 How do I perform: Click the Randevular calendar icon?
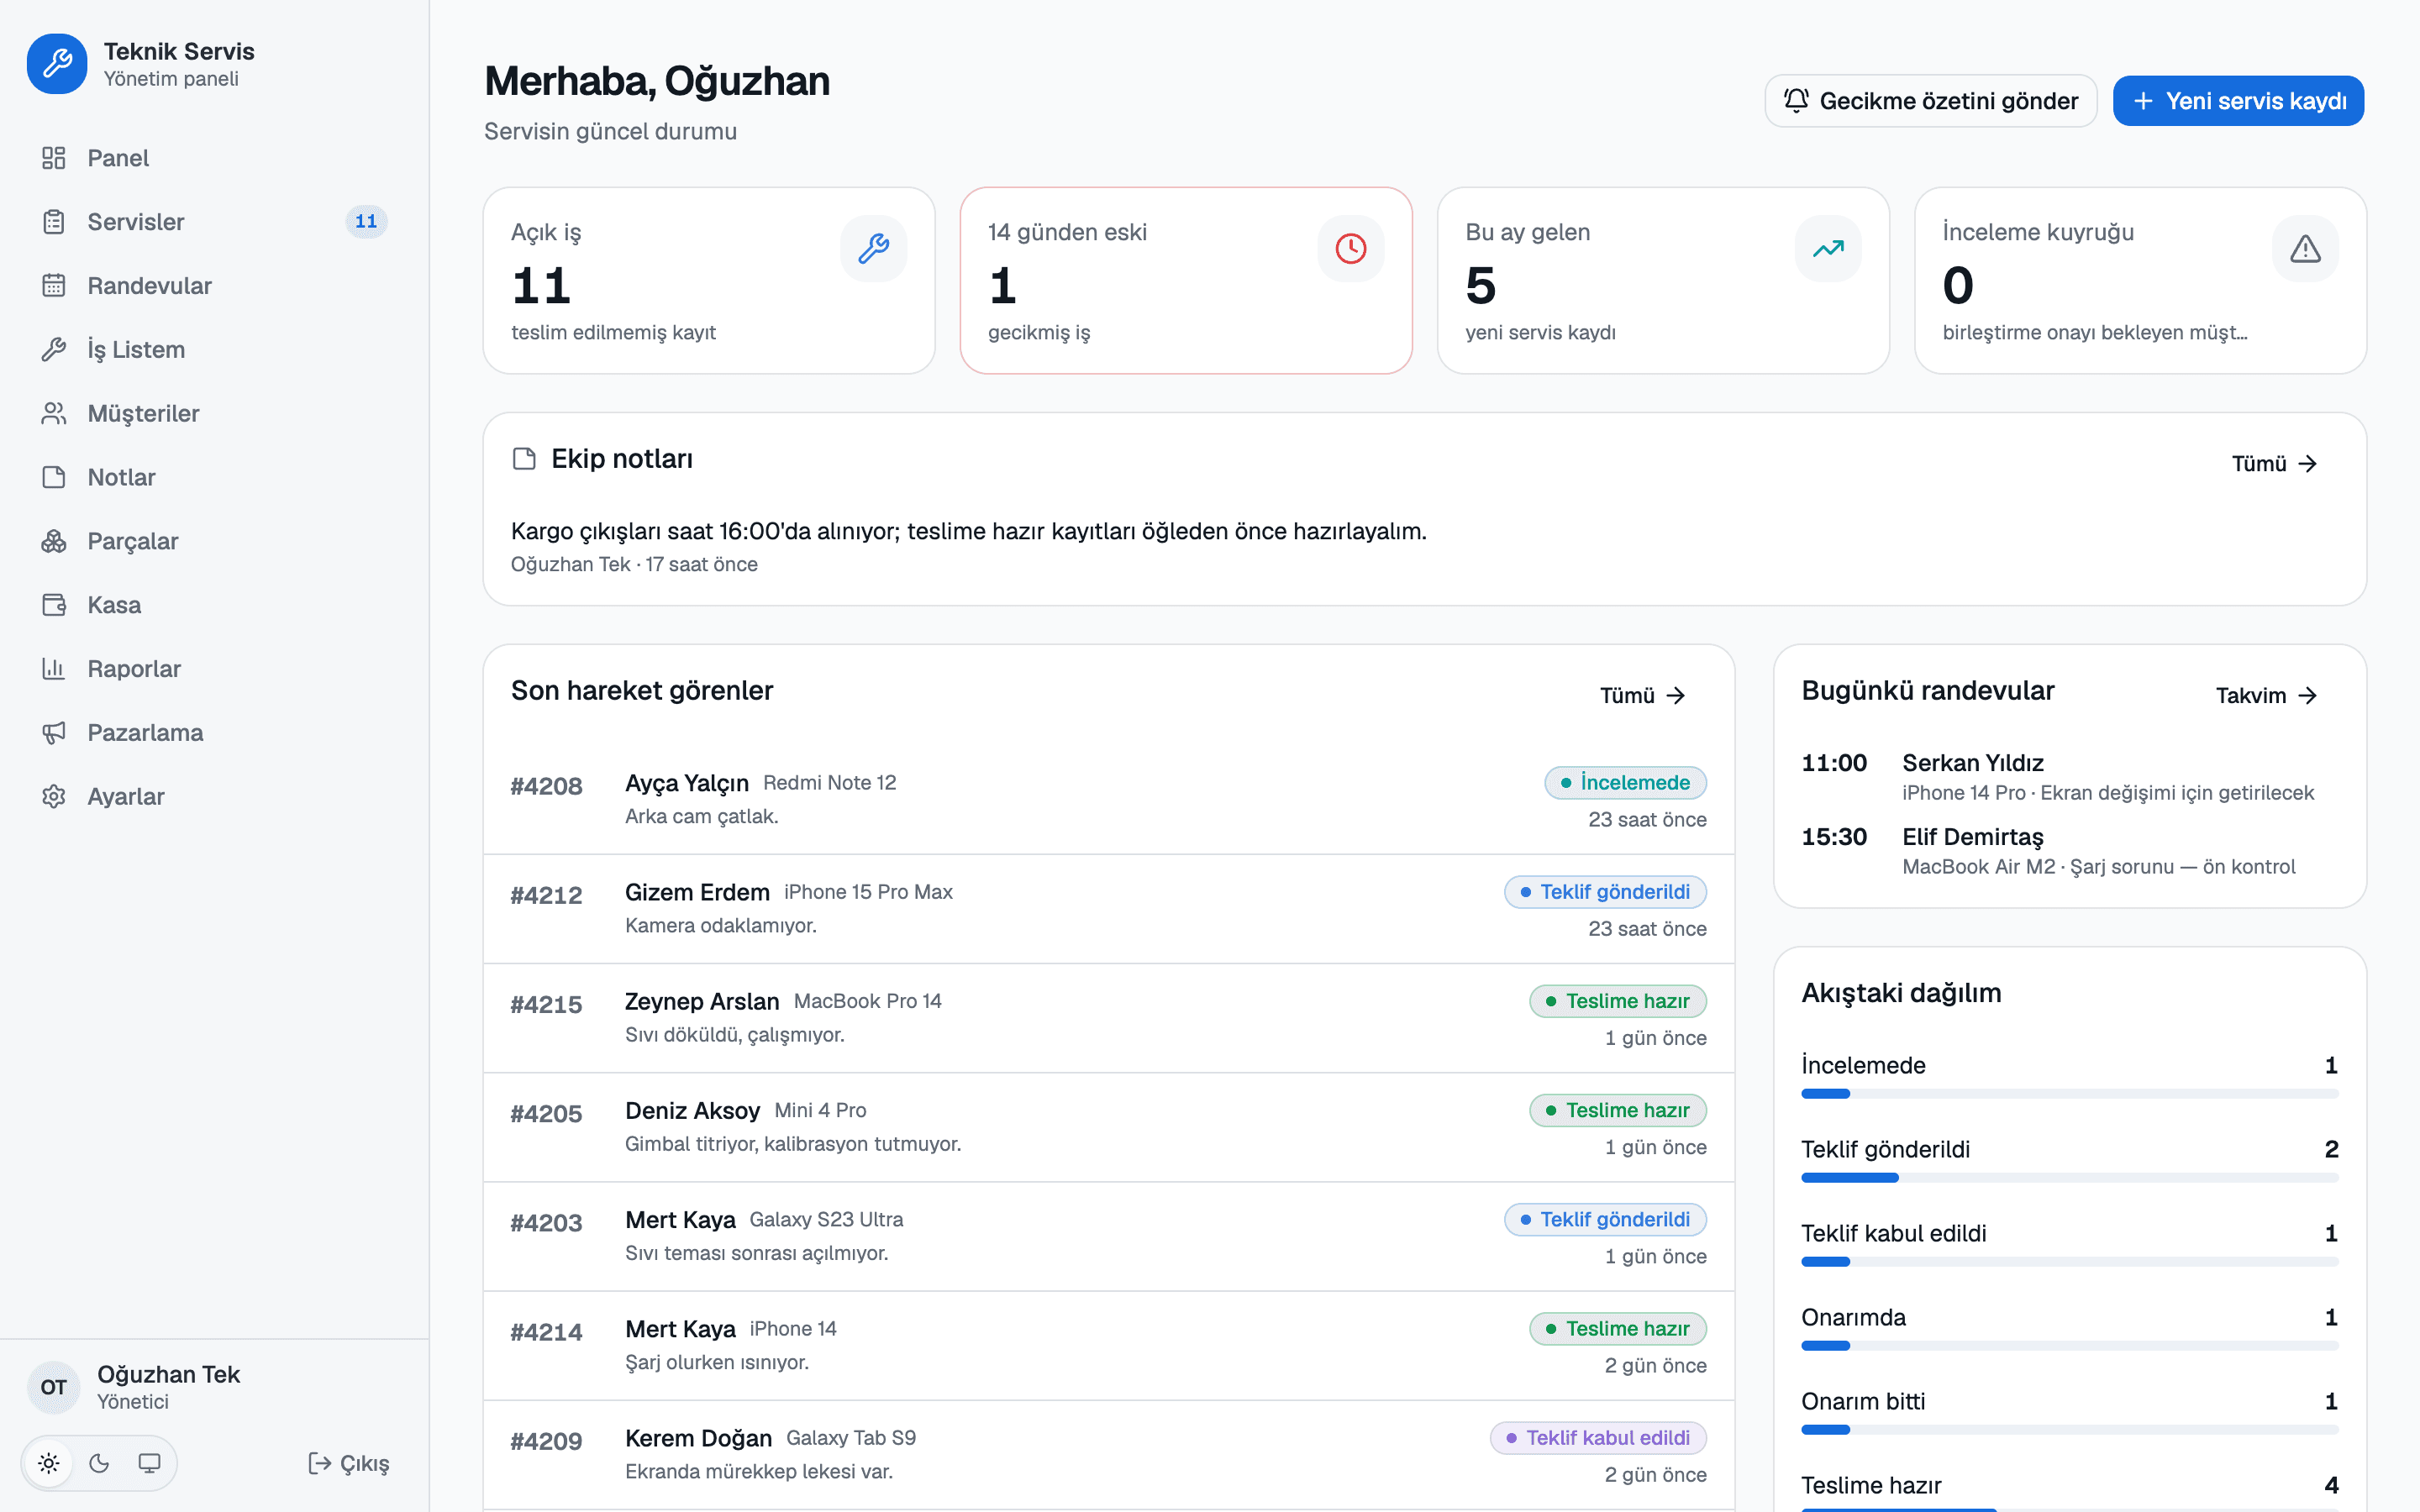54,286
